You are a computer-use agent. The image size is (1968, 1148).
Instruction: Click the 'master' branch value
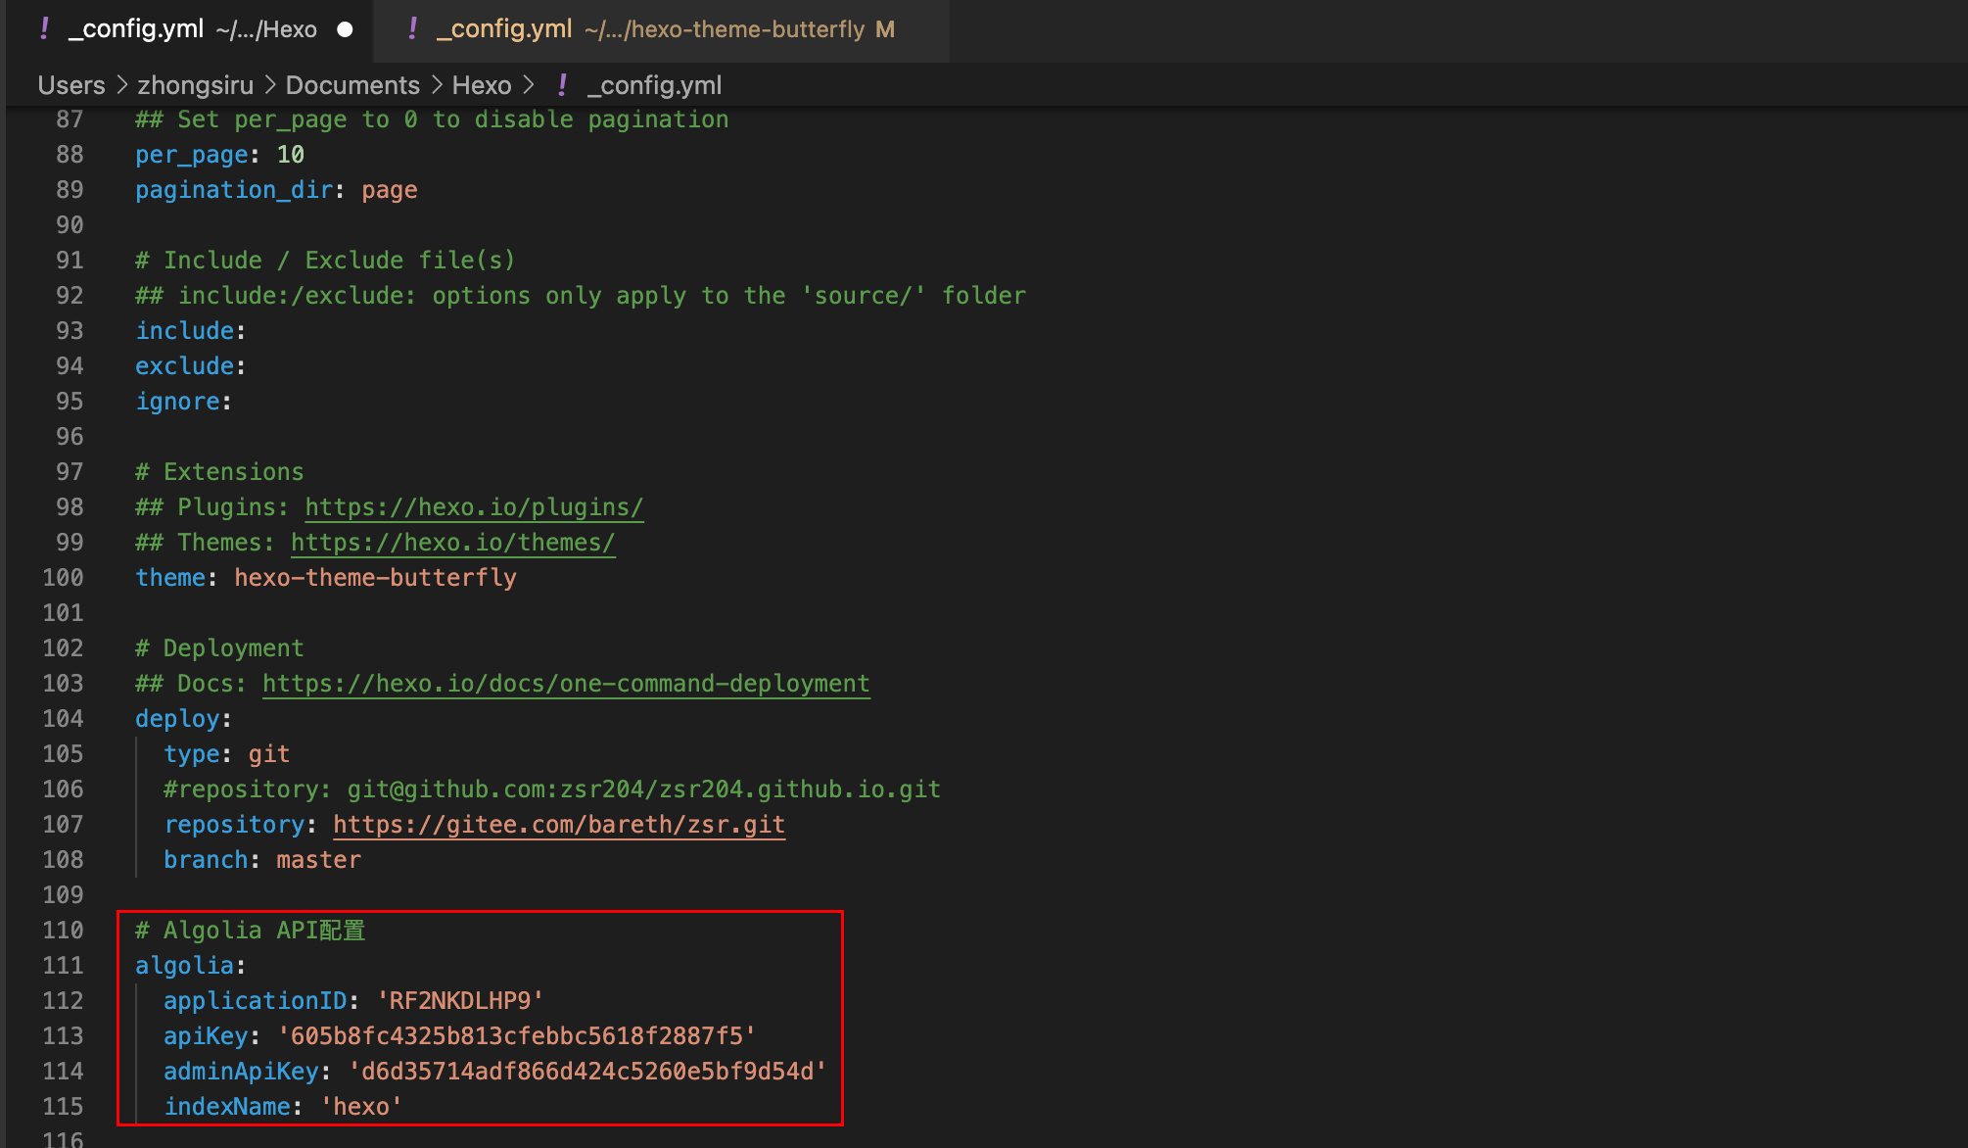pos(319,860)
